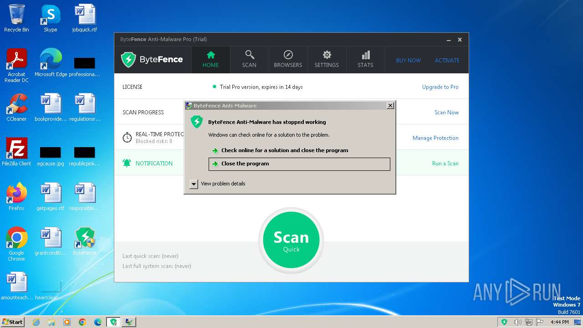Open media player from taskbar
583x328 pixels.
[x=67, y=322]
